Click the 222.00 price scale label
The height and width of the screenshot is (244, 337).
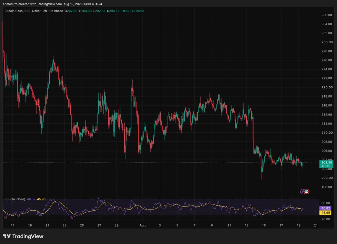(x=327, y=78)
